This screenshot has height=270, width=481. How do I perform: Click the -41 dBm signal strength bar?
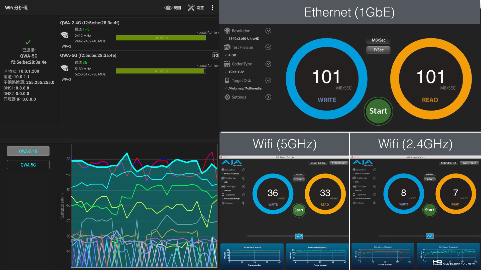pyautogui.click(x=161, y=71)
